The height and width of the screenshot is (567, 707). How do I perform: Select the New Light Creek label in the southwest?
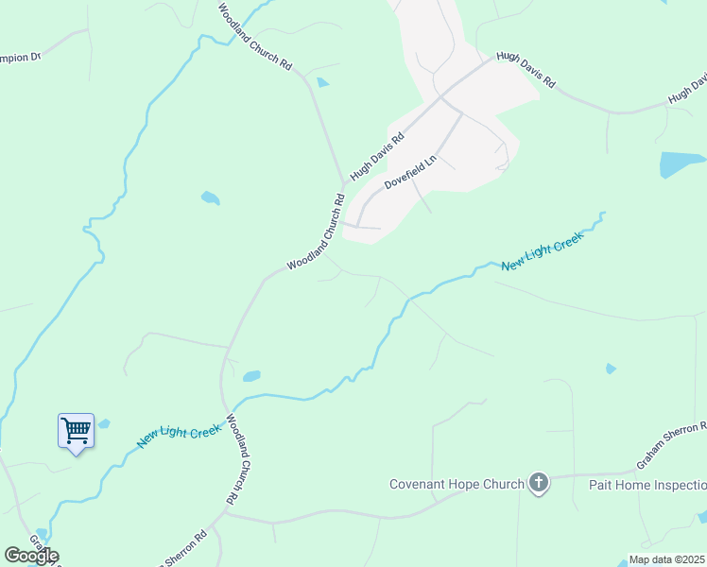point(180,436)
